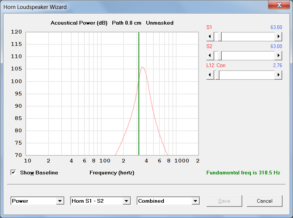
Task: Click the S2 value 63.00
Action: click(276, 46)
